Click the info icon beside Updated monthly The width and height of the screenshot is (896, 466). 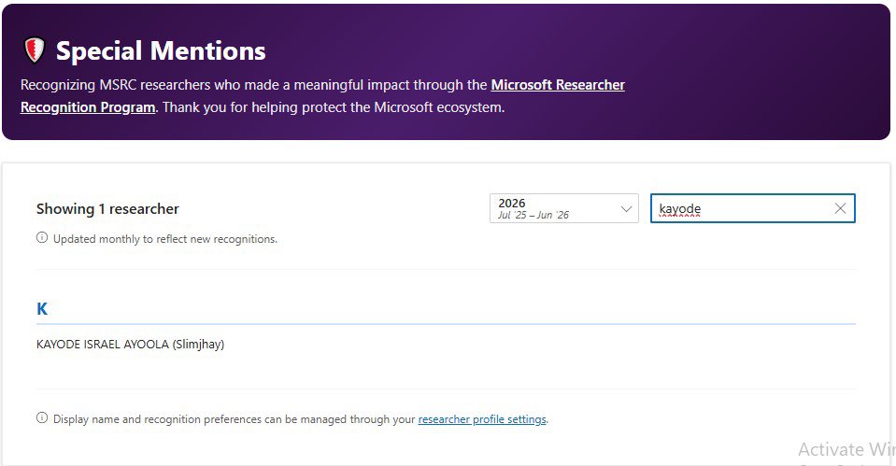click(x=42, y=237)
